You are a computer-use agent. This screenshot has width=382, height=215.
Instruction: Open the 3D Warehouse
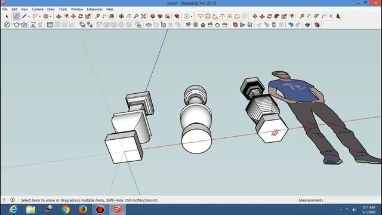pos(153,16)
